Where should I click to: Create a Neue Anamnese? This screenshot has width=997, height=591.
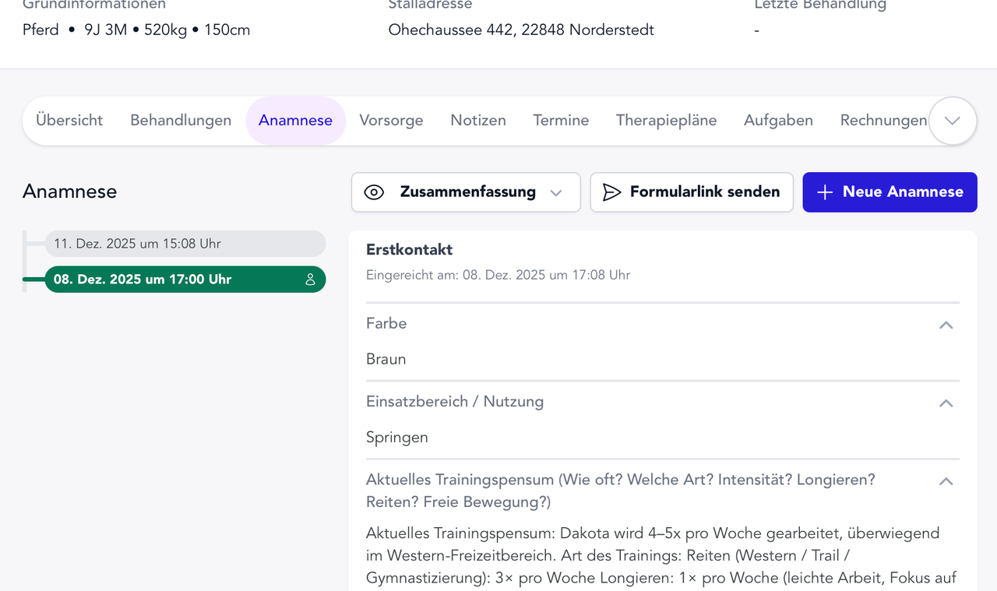(890, 192)
